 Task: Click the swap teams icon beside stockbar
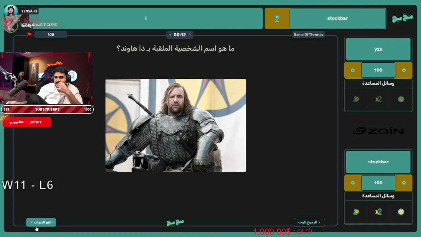point(277,18)
